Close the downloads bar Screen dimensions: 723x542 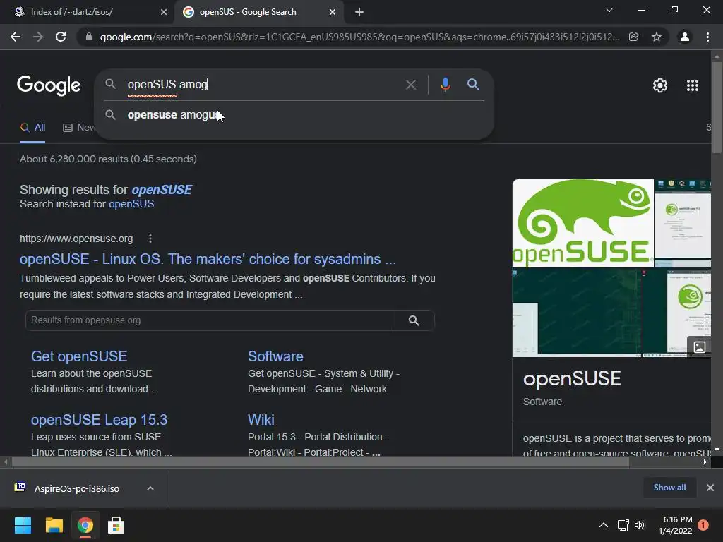tap(710, 488)
